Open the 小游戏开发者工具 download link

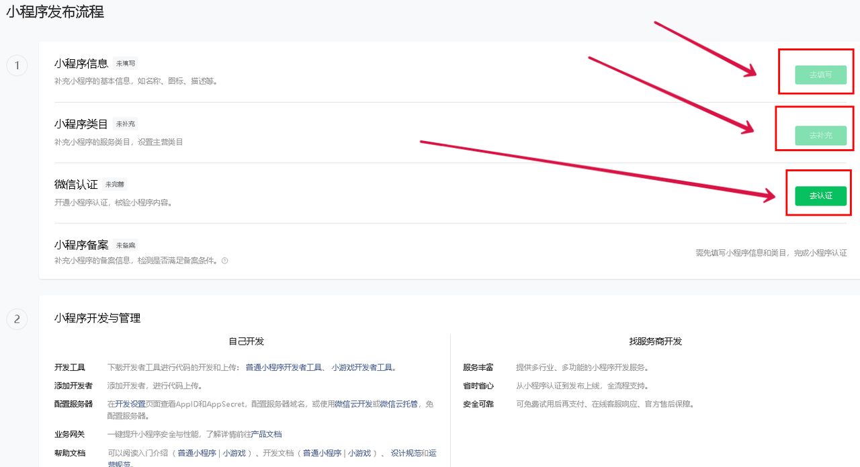point(361,368)
